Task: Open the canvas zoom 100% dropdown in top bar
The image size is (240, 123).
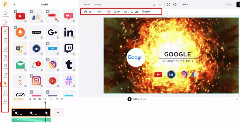Action: 185,4
